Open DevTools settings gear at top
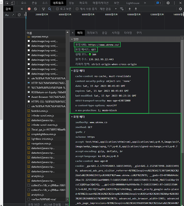184x206 pixels. point(168,3)
